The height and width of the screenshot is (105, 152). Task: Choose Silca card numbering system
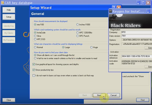pyautogui.click(x=37, y=36)
